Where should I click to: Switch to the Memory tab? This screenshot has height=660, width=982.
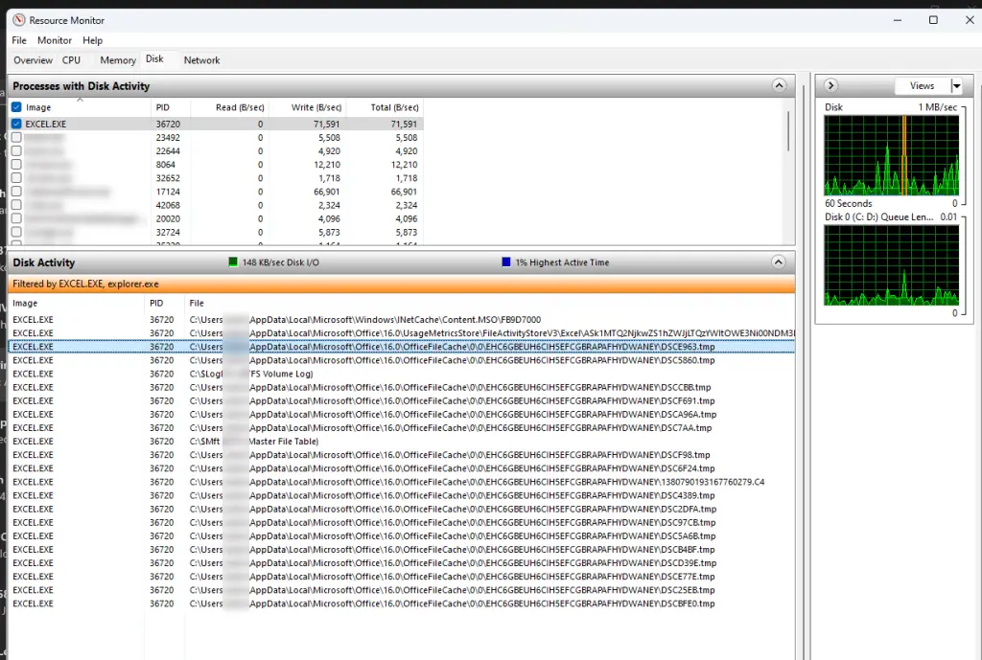pyautogui.click(x=118, y=60)
